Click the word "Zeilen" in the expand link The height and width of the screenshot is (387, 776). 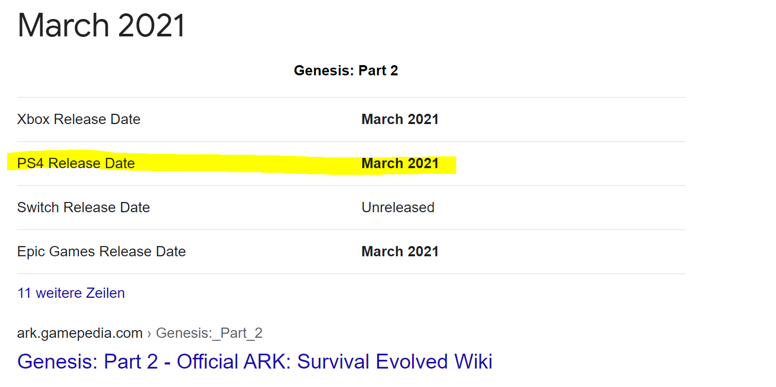(x=105, y=293)
